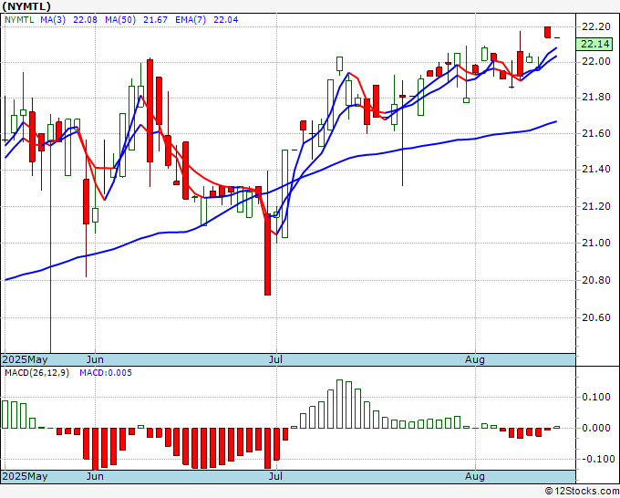Click the 21.00 price axis label

click(x=596, y=243)
